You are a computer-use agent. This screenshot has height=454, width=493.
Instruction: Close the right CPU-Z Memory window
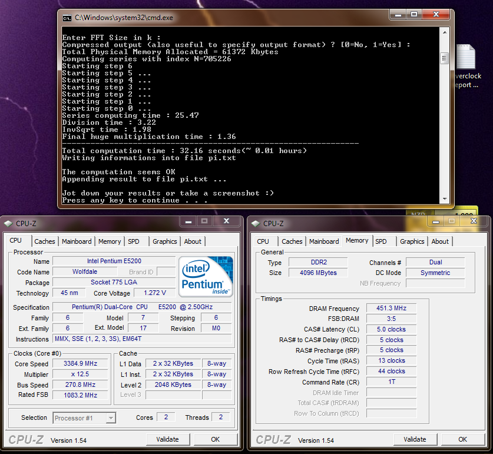[x=474, y=221]
